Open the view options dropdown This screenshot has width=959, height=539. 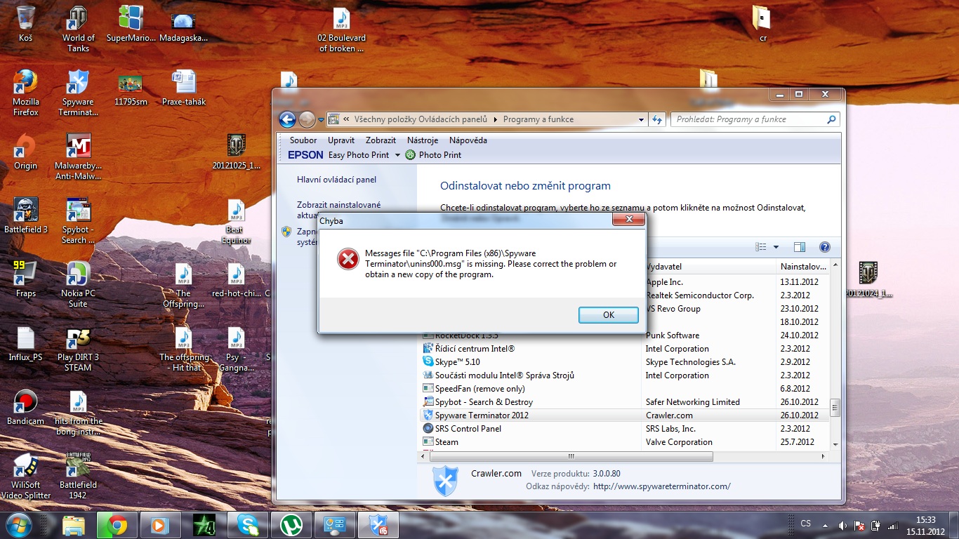pos(776,247)
